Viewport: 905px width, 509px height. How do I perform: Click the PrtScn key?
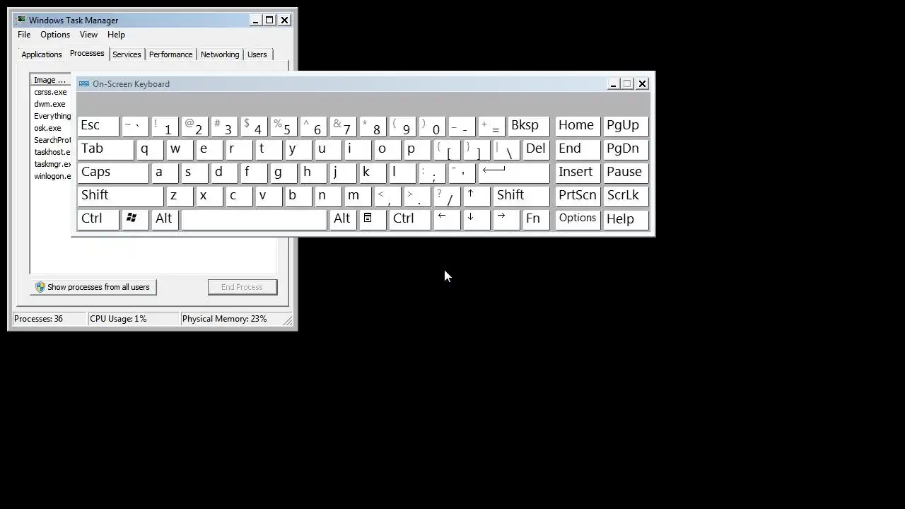click(x=578, y=196)
